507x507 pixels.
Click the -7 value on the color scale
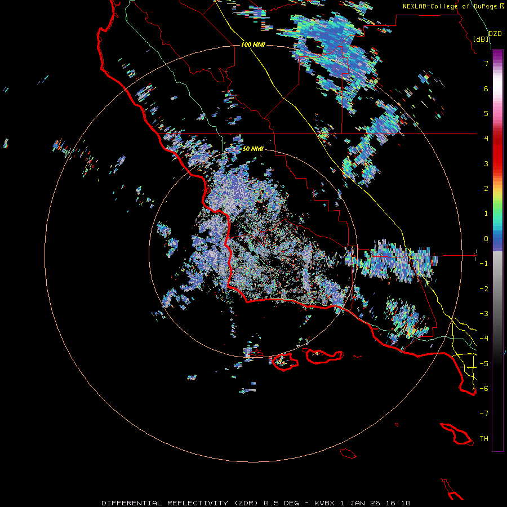point(484,413)
